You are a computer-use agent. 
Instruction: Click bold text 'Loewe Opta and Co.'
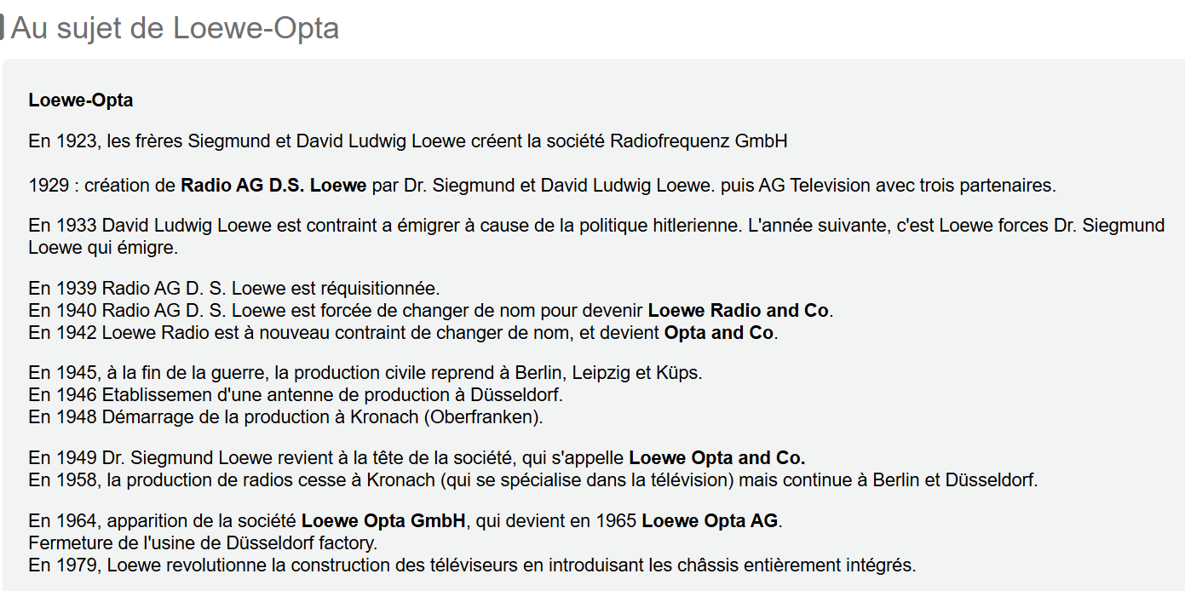point(717,458)
